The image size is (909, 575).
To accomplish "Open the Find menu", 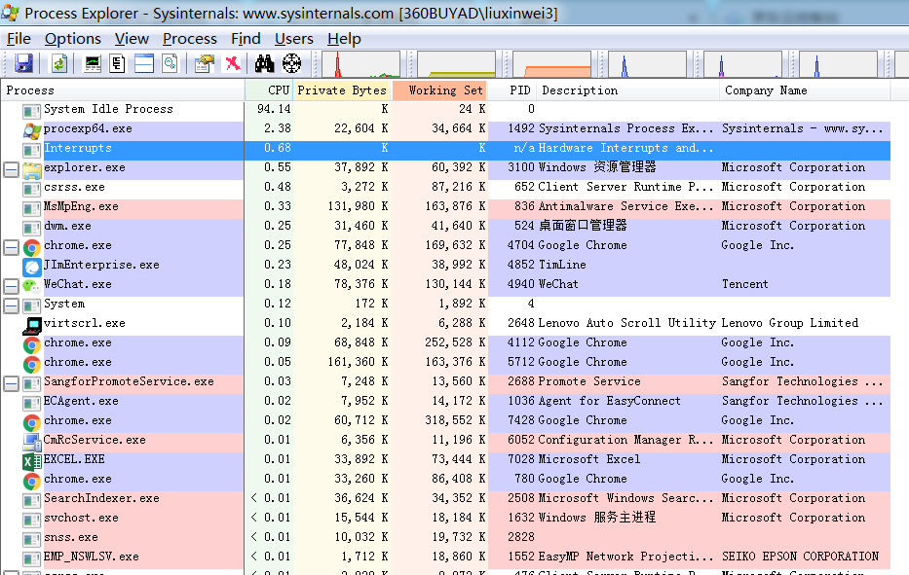I will pos(246,39).
